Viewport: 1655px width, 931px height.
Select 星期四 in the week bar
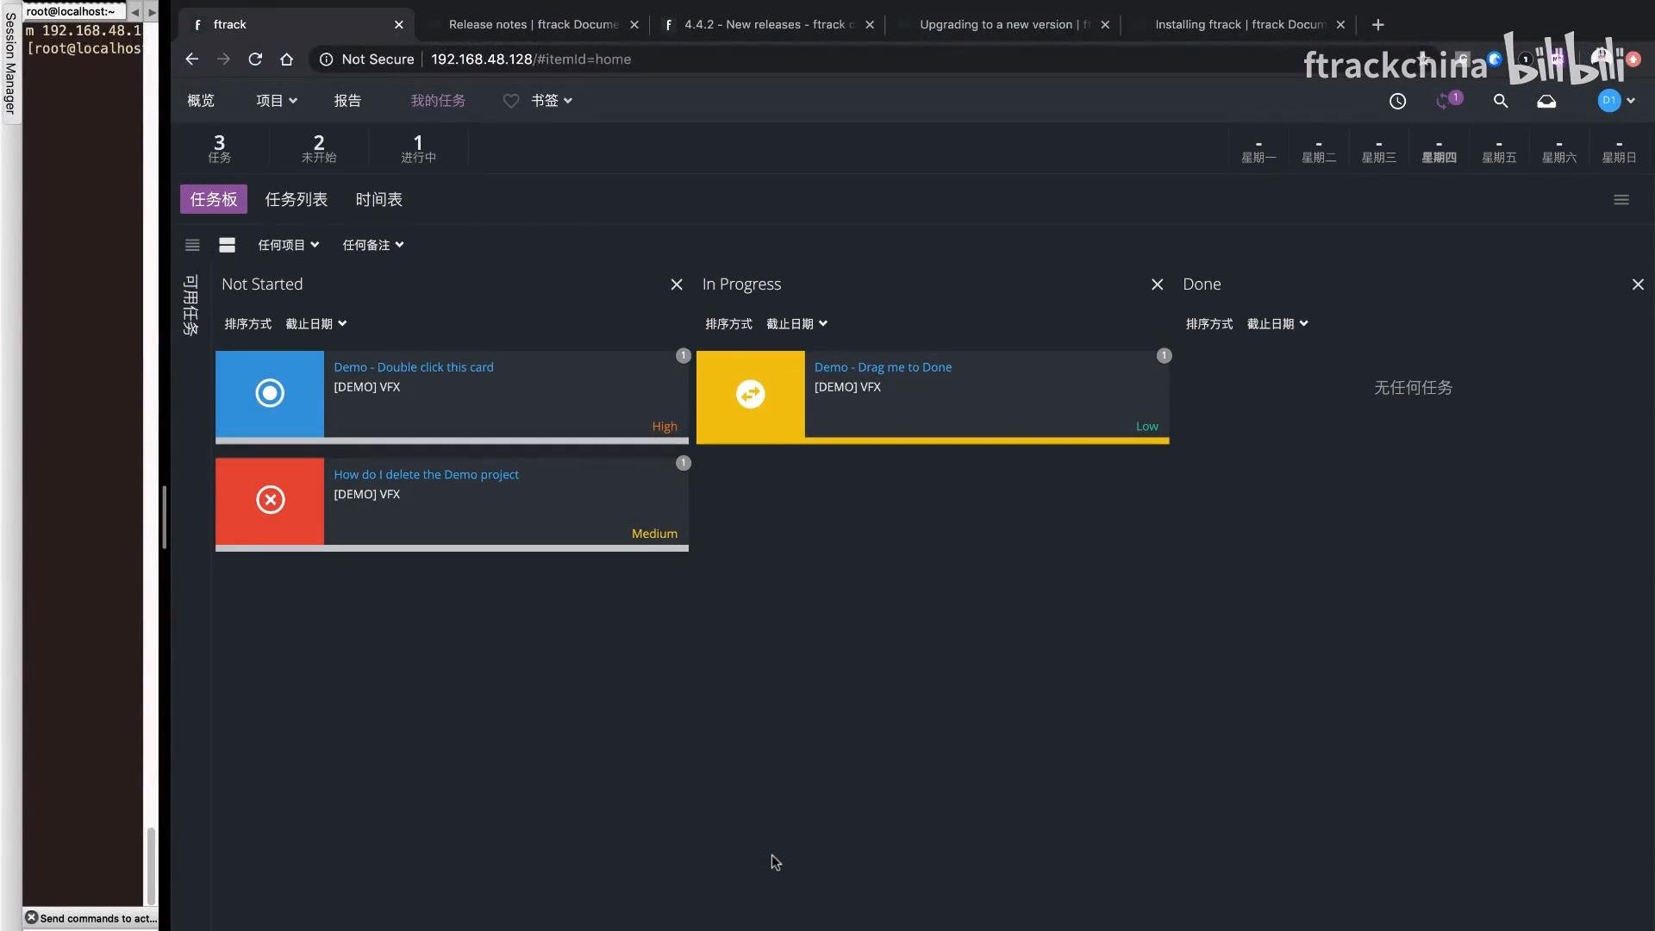pyautogui.click(x=1439, y=152)
